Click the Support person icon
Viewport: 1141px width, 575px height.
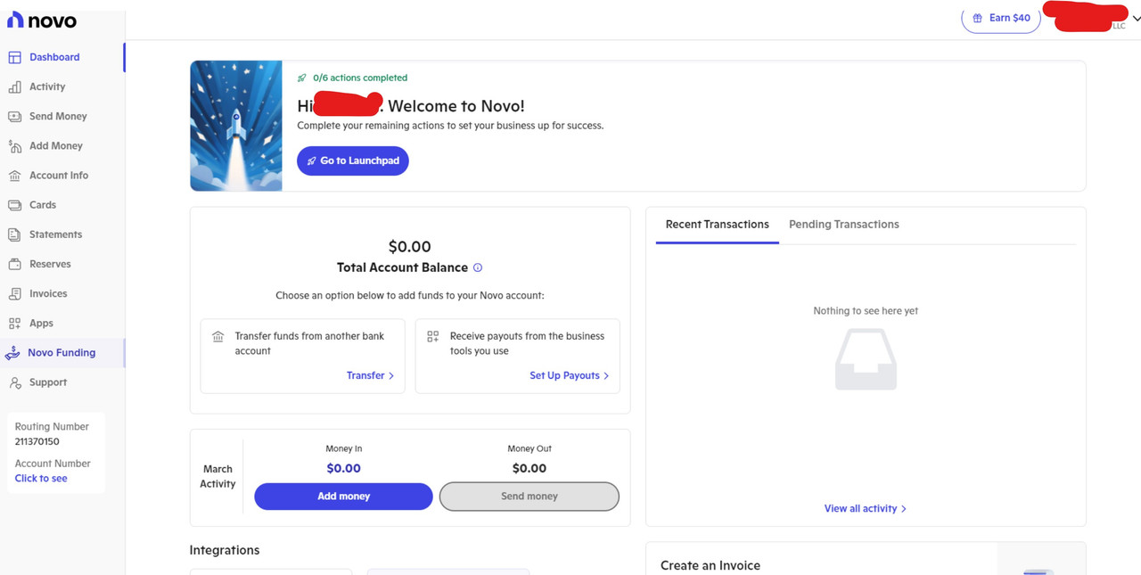coord(14,382)
